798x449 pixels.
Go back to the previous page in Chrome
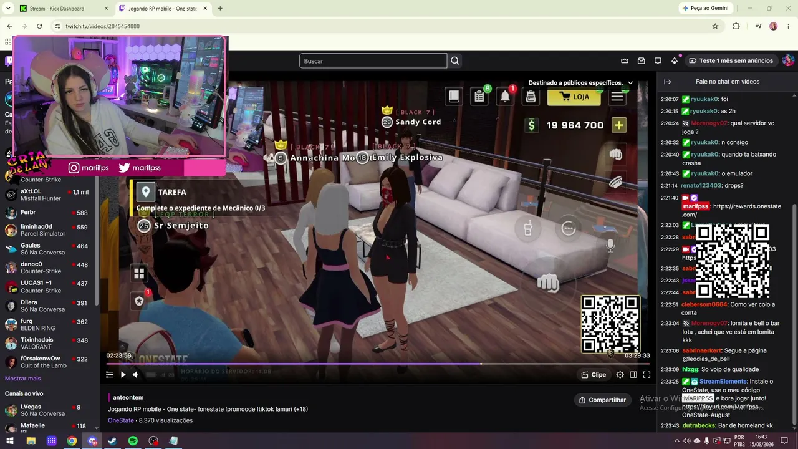pyautogui.click(x=9, y=26)
